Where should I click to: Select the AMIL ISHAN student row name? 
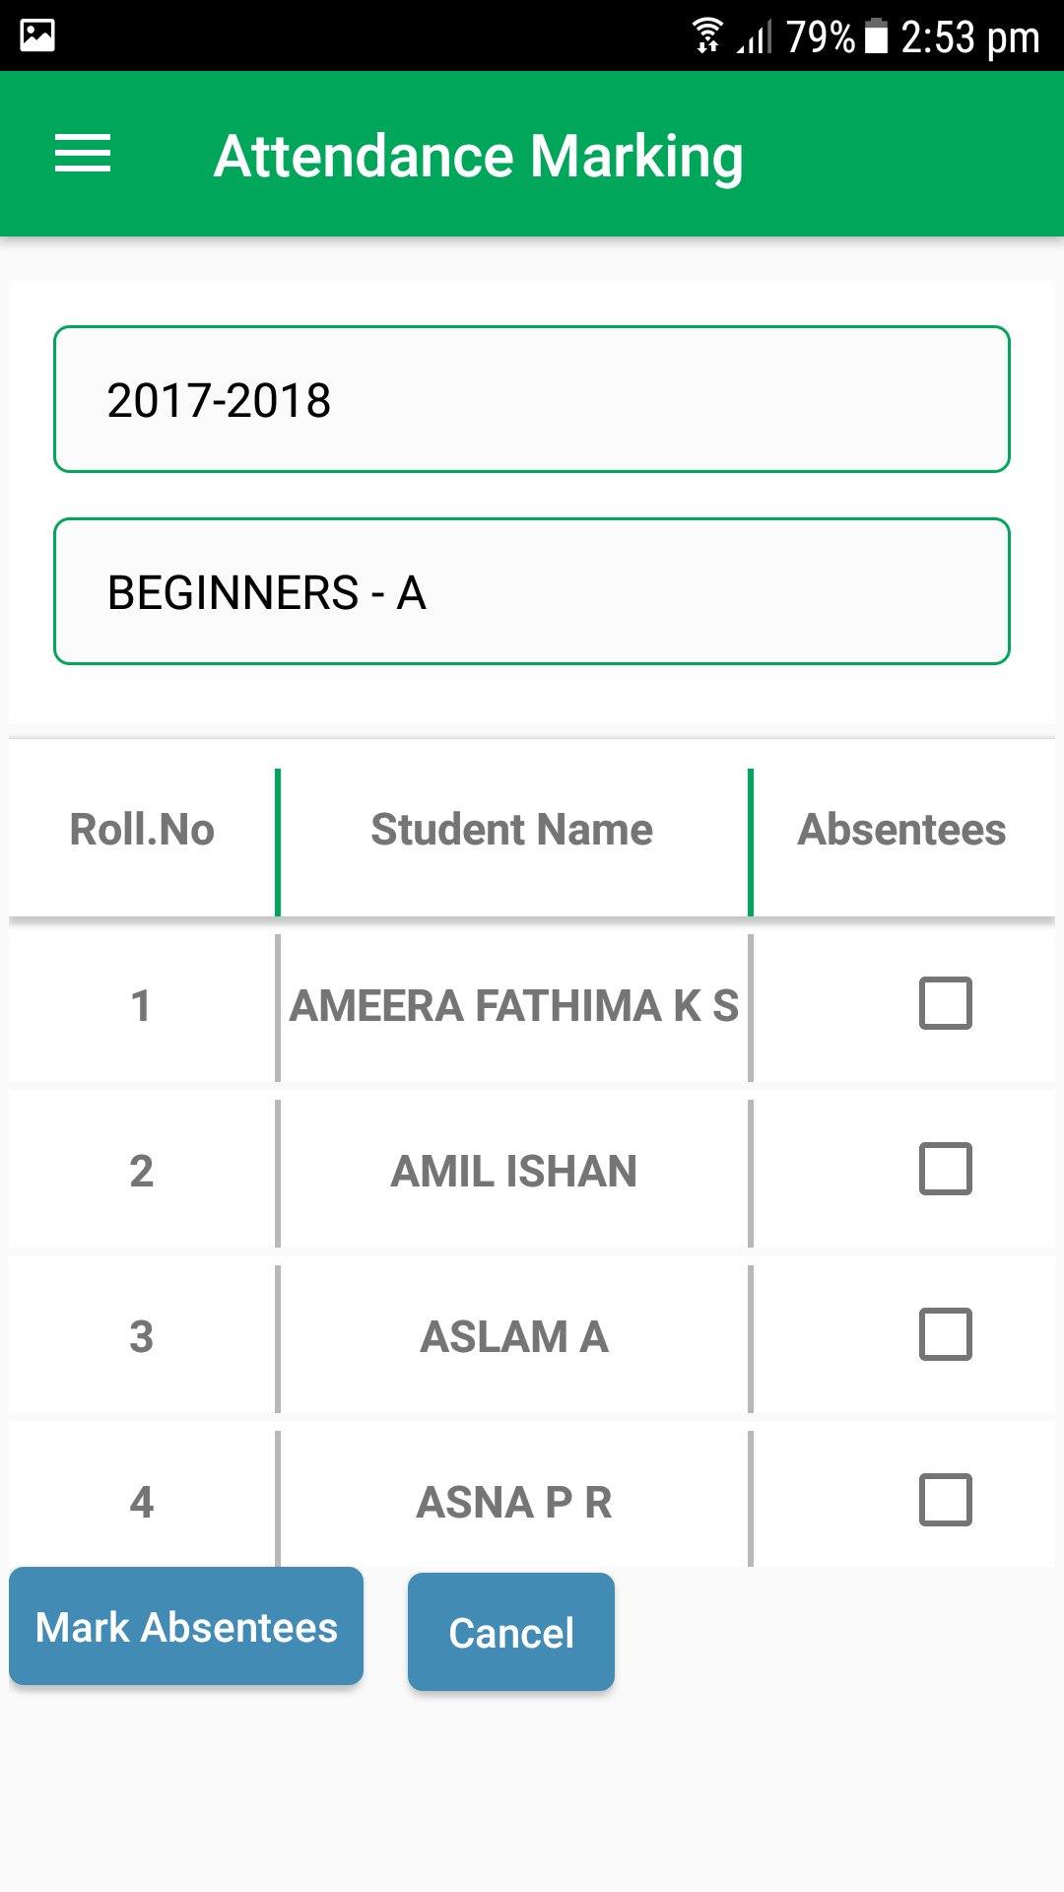pyautogui.click(x=513, y=1172)
